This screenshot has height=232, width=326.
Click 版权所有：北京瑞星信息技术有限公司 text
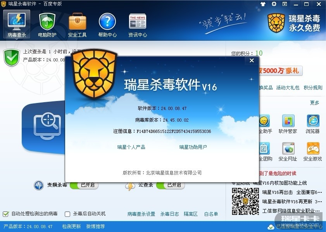162,173
